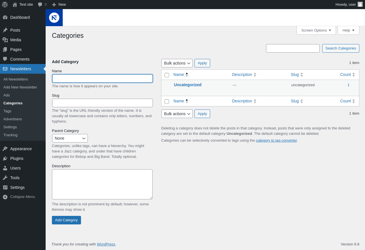Click the Add Category button

pos(66,220)
